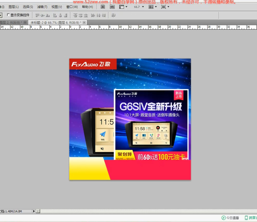Distribute layers by top edges

[75, 15]
